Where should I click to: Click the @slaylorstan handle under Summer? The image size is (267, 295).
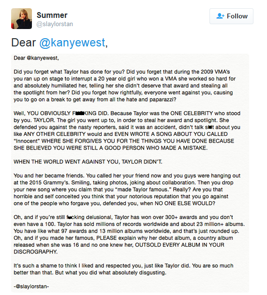point(55,24)
